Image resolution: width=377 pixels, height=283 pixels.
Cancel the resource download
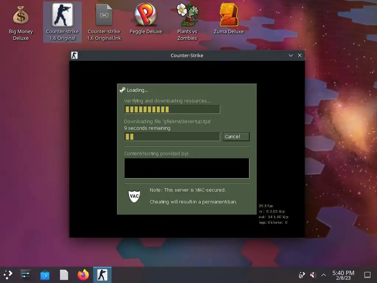[x=236, y=137]
